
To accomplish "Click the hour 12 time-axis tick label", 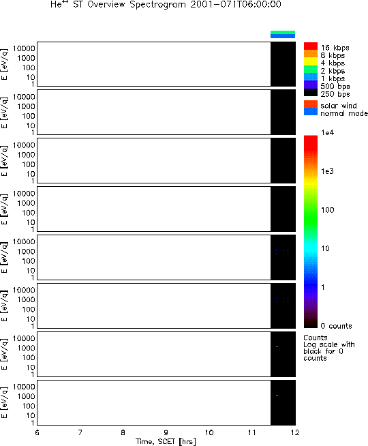I will pos(295,432).
